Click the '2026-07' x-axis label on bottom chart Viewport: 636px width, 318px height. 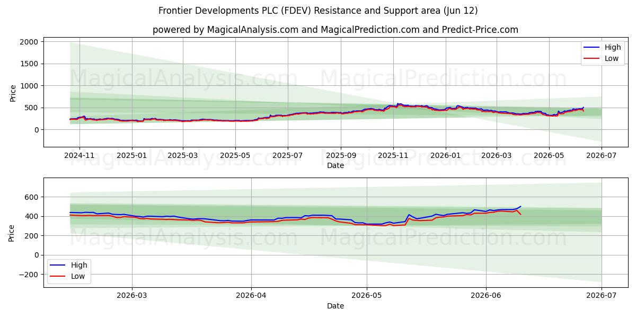[602, 296]
